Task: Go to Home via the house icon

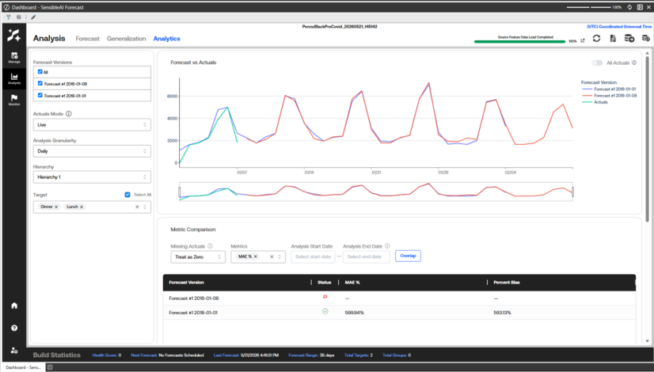Action: [x=14, y=306]
